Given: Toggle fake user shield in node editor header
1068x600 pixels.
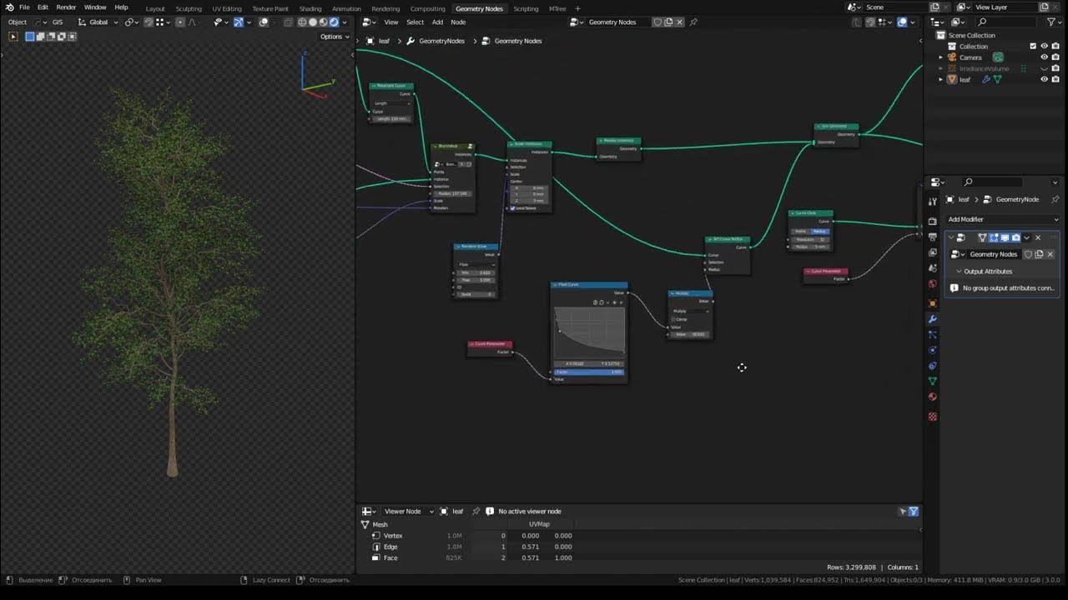Looking at the screenshot, I should pyautogui.click(x=657, y=22).
